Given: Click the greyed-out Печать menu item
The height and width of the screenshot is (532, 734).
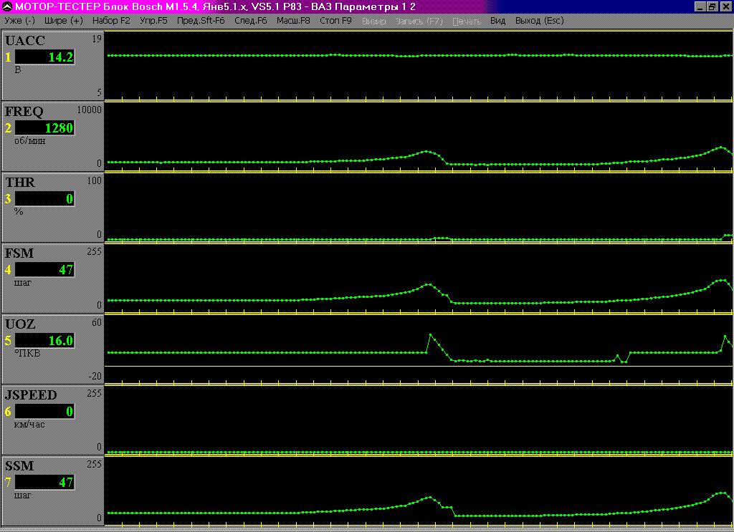Looking at the screenshot, I should point(466,21).
